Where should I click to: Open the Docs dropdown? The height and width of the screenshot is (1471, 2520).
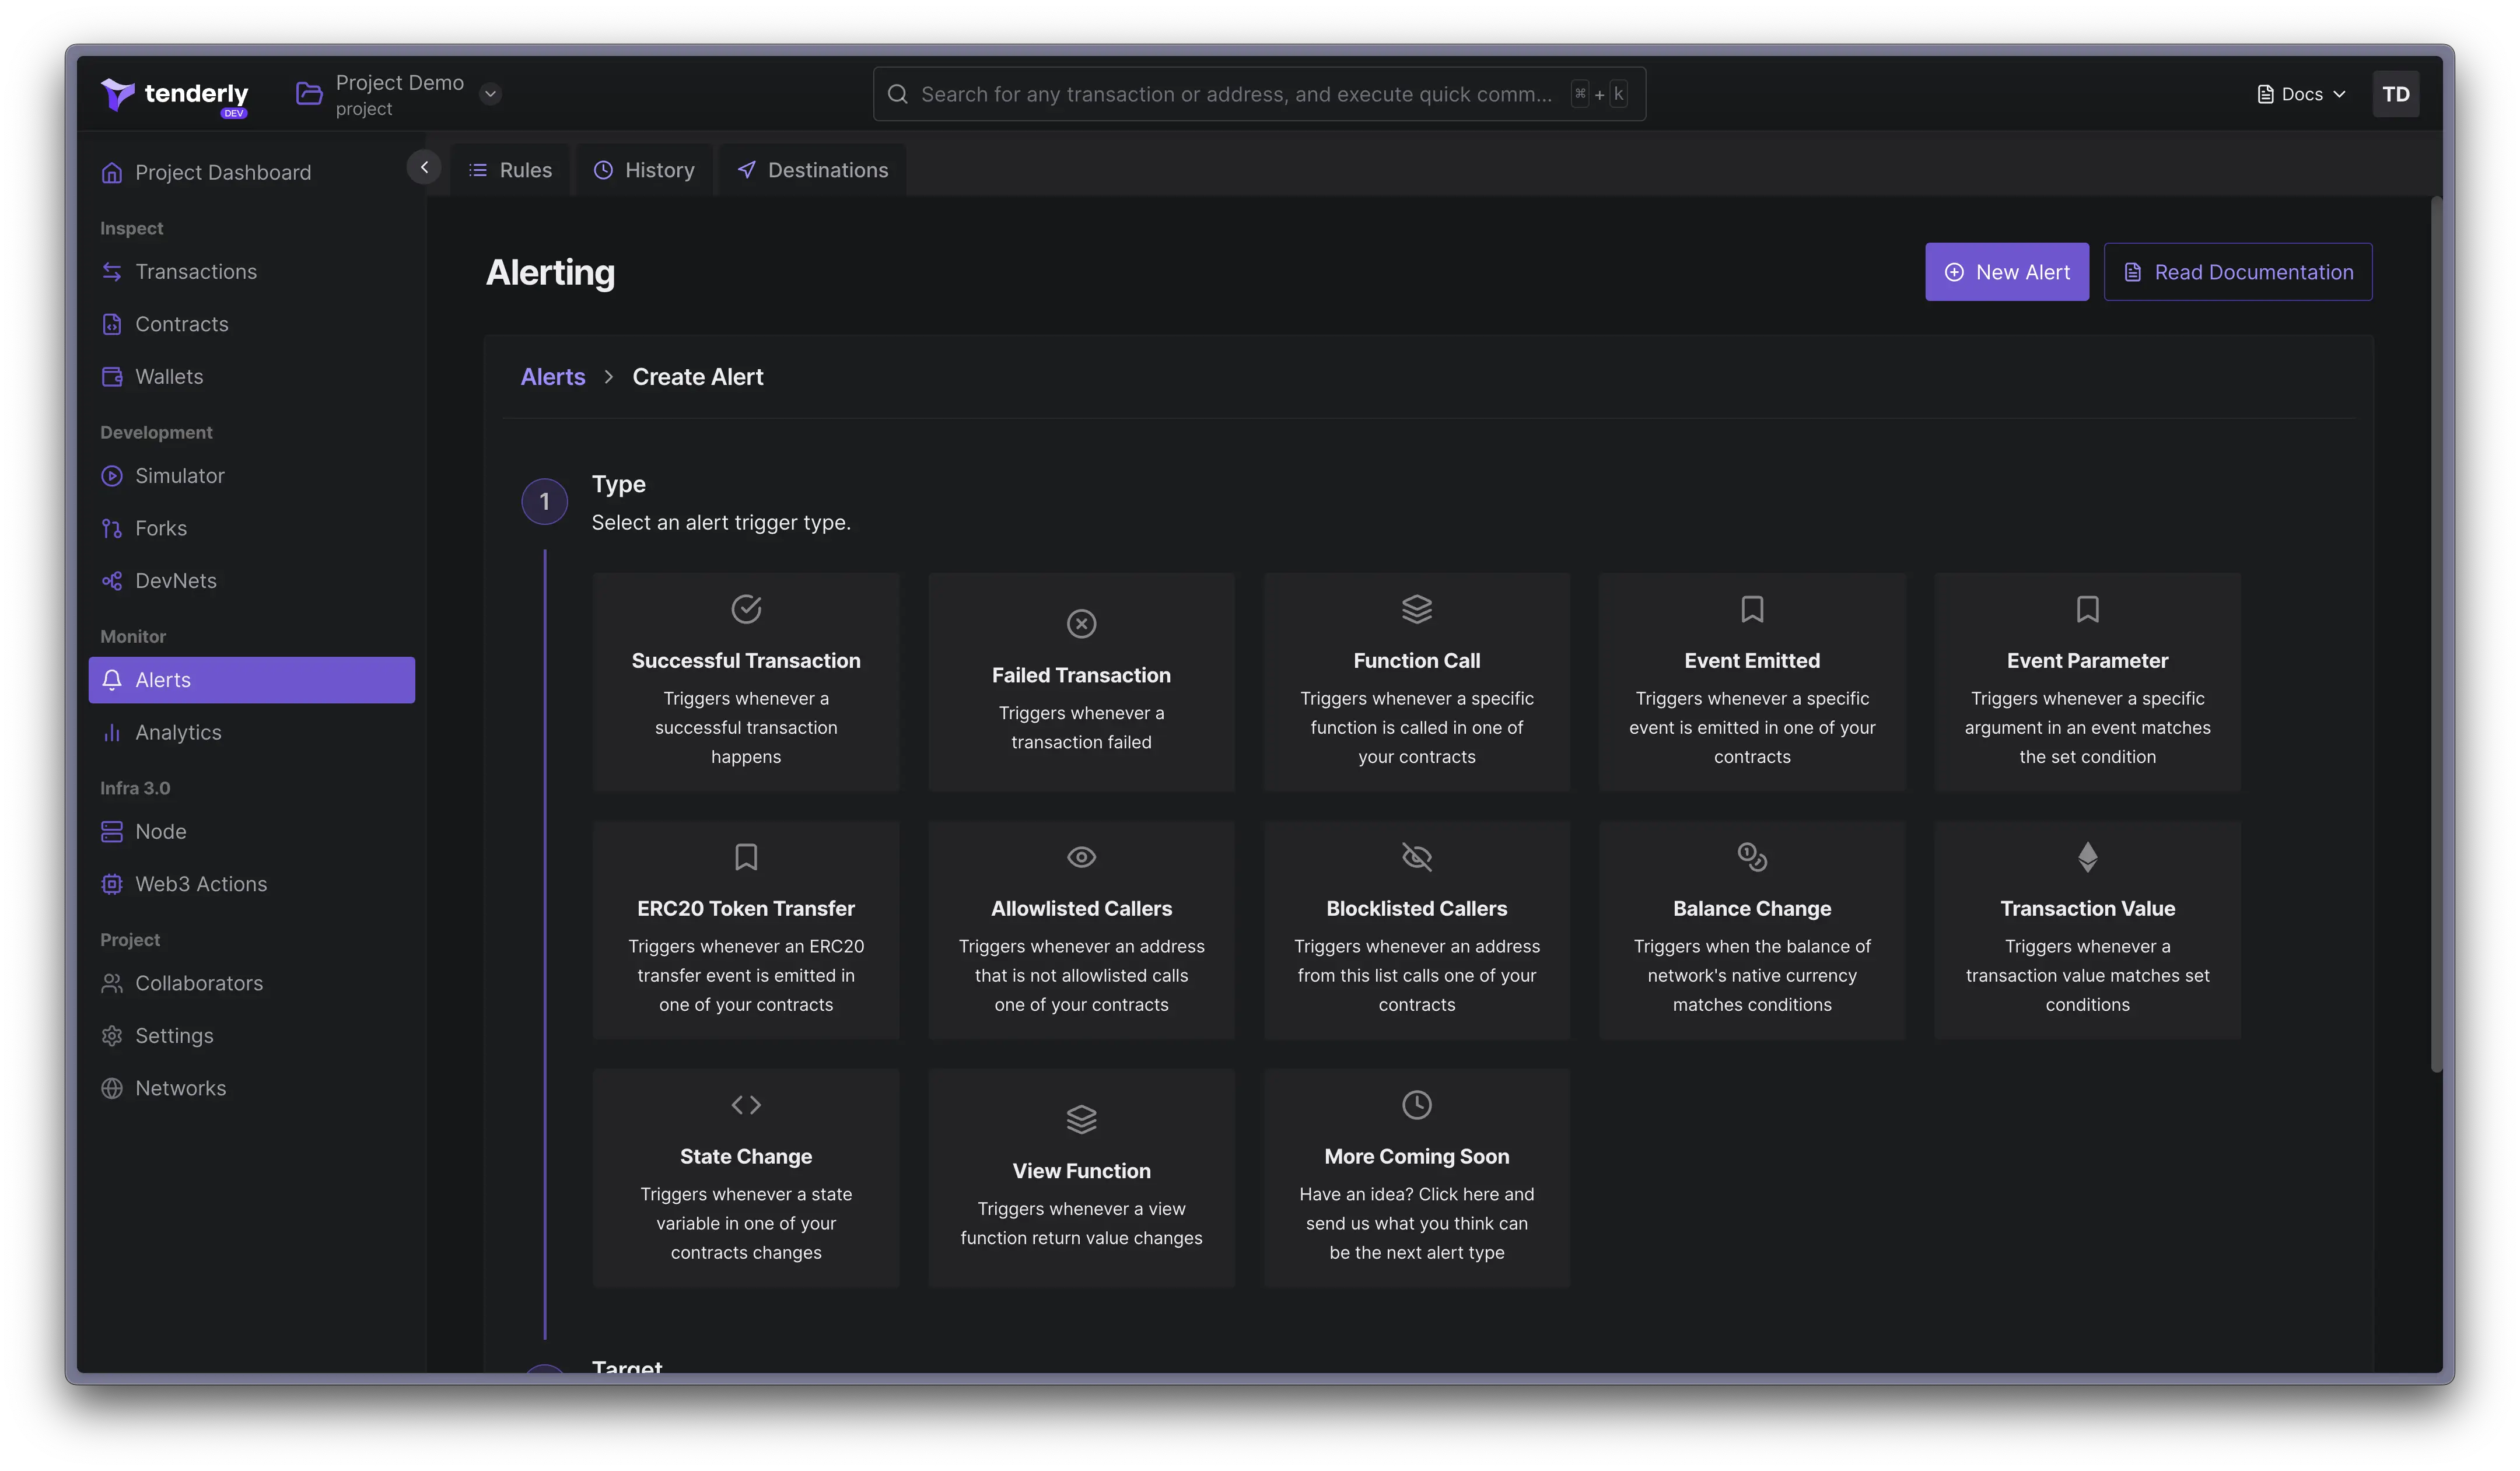2302,94
